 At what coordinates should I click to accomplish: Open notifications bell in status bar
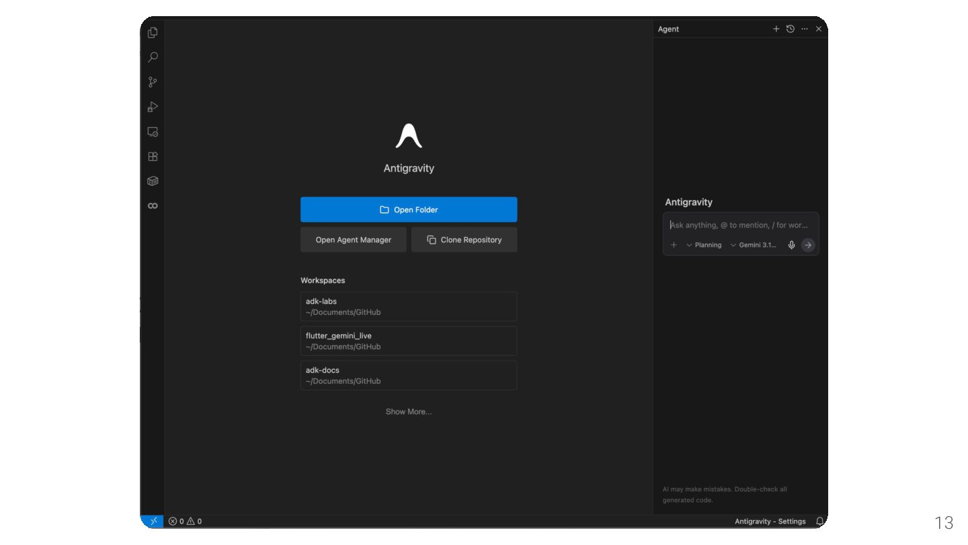[819, 521]
